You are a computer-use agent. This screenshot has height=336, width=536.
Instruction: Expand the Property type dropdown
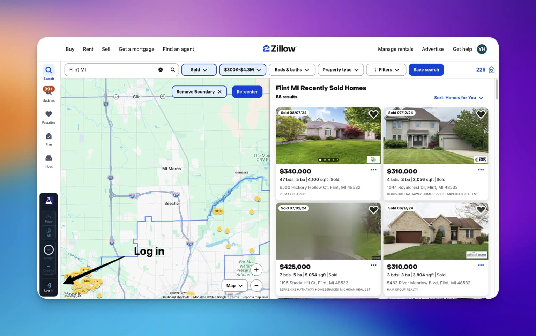pos(341,70)
